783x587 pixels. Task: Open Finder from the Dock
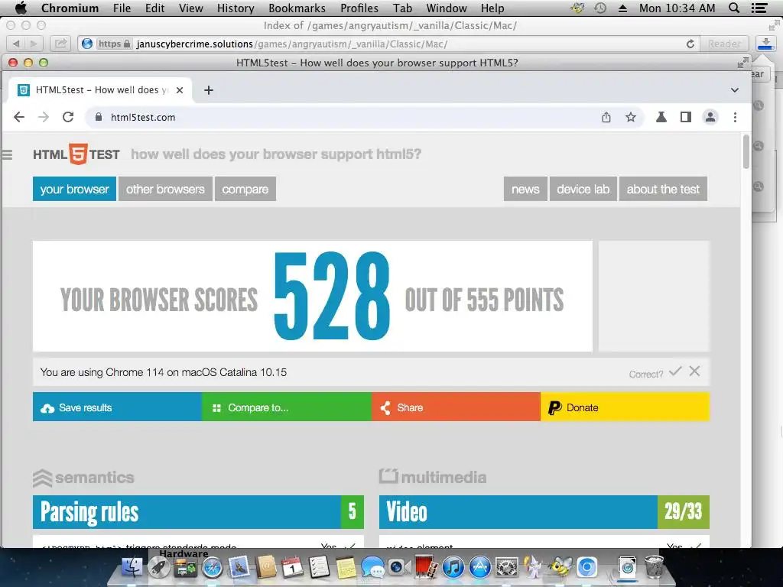132,568
